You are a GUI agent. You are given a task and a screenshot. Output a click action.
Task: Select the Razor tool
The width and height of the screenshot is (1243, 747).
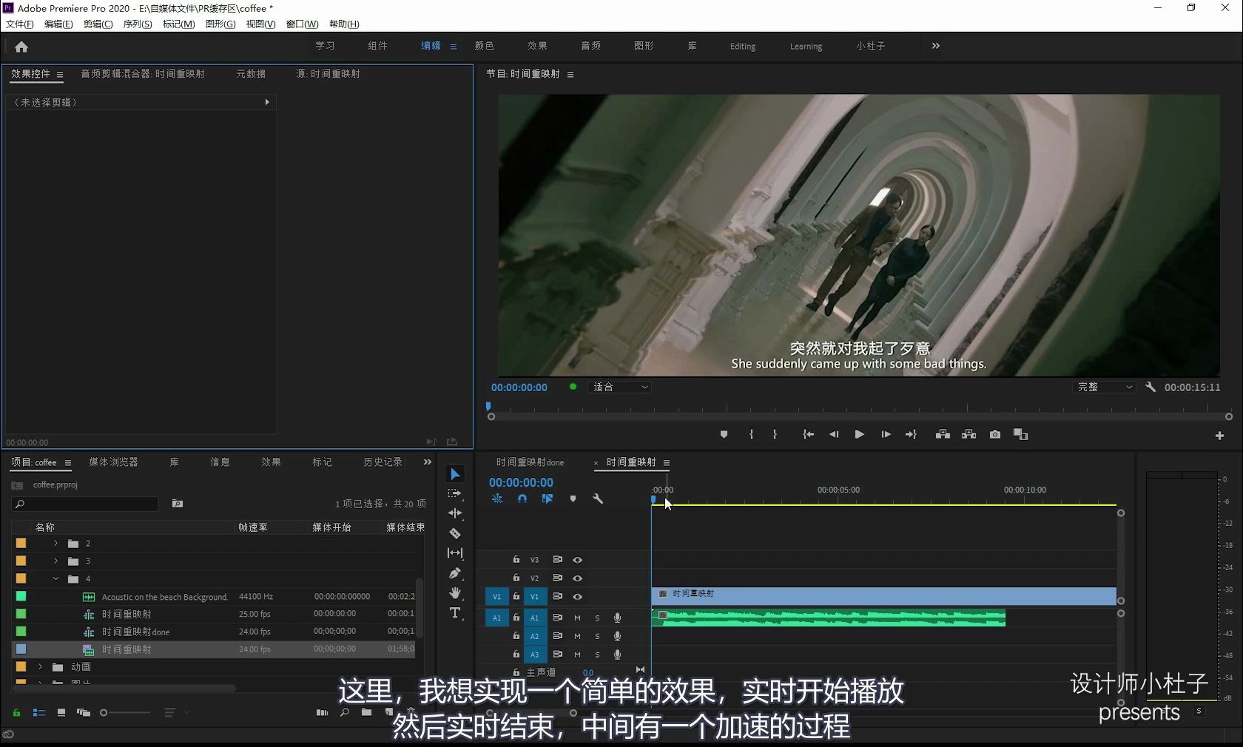click(x=455, y=533)
